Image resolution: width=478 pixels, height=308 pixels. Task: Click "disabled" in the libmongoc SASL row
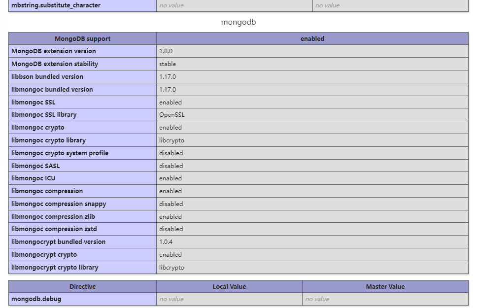coord(171,166)
